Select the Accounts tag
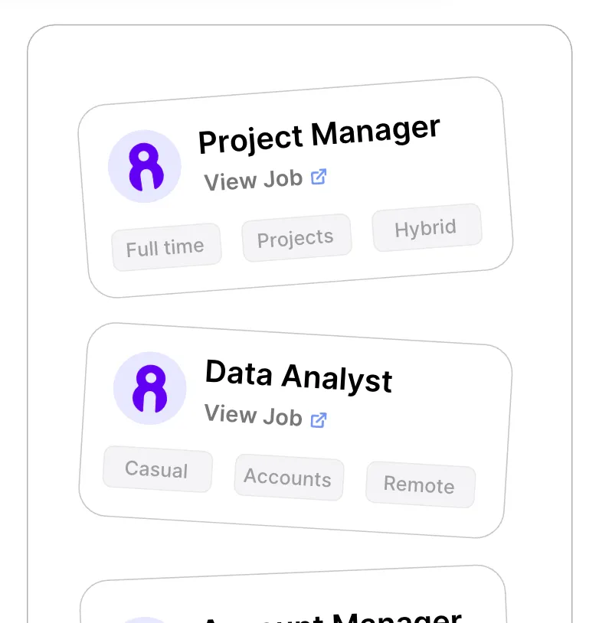This screenshot has width=599, height=623. coord(289,477)
